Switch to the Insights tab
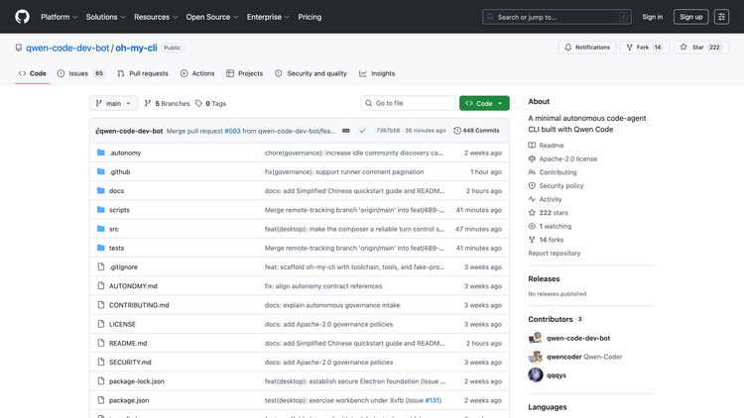Image resolution: width=744 pixels, height=418 pixels. tap(377, 73)
